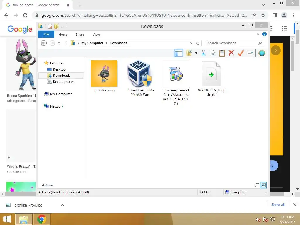This screenshot has height=225, width=300.
Task: Click the New folder quick access icon
Action: point(56,26)
